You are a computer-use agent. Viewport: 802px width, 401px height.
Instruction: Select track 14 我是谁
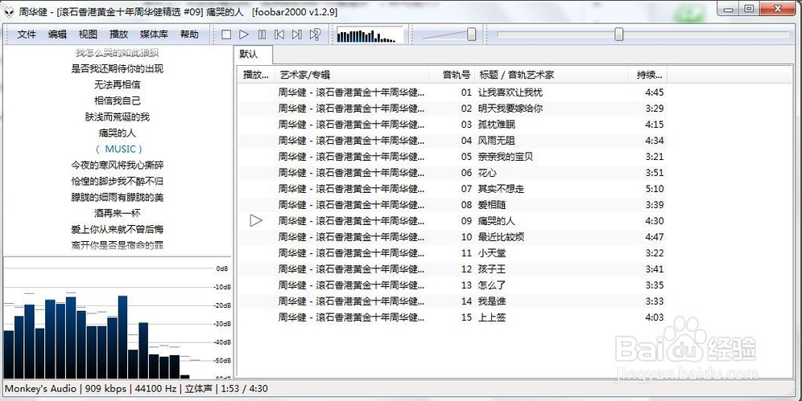click(453, 301)
